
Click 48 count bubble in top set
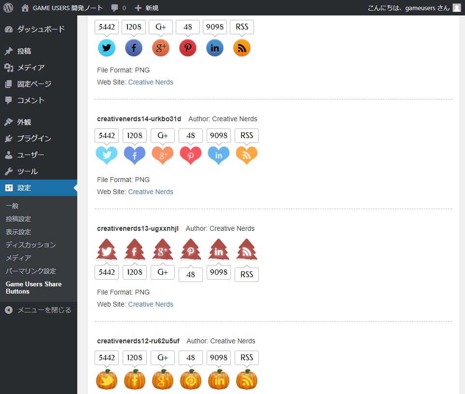click(188, 27)
